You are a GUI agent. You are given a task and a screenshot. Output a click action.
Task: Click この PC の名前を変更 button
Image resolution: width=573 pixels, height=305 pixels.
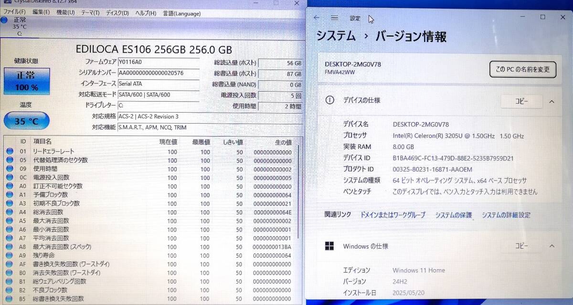523,69
